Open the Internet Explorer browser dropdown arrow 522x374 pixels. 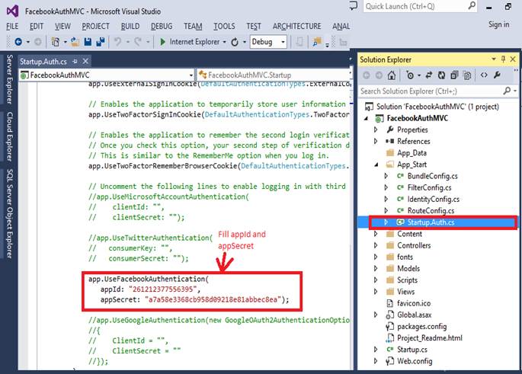(x=224, y=42)
